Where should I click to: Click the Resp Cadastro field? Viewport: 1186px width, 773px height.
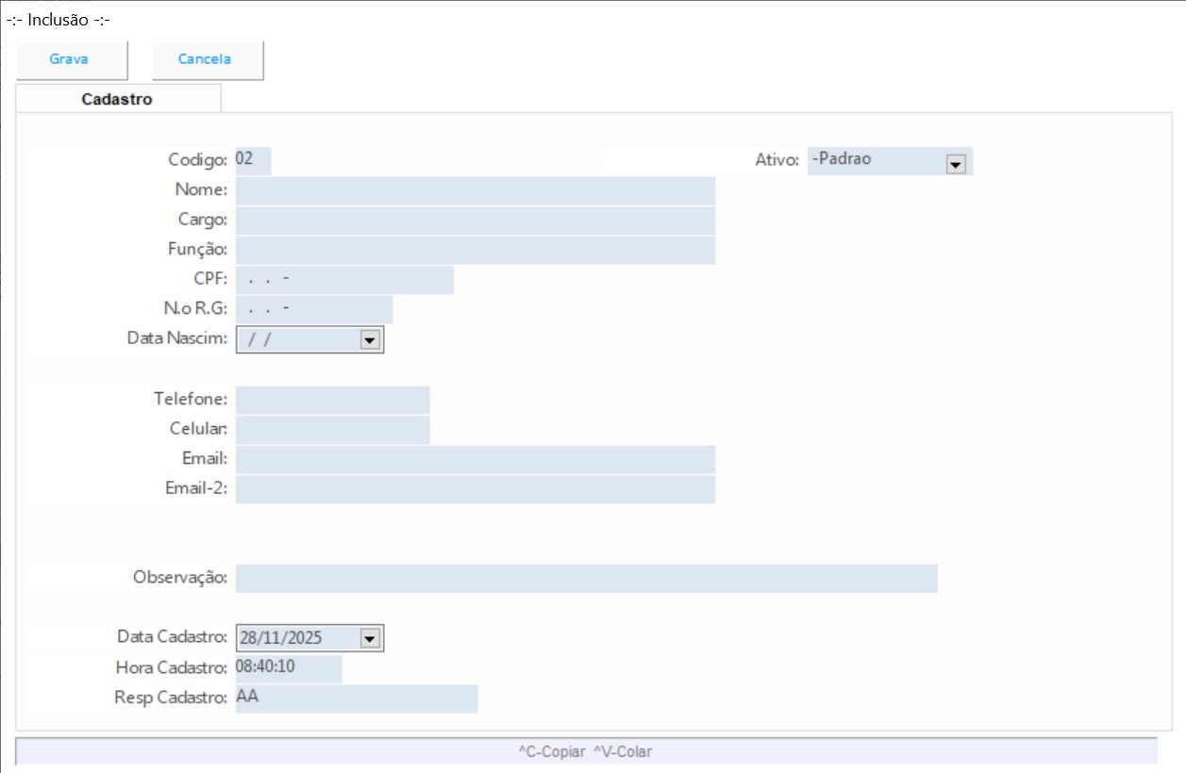(x=356, y=699)
